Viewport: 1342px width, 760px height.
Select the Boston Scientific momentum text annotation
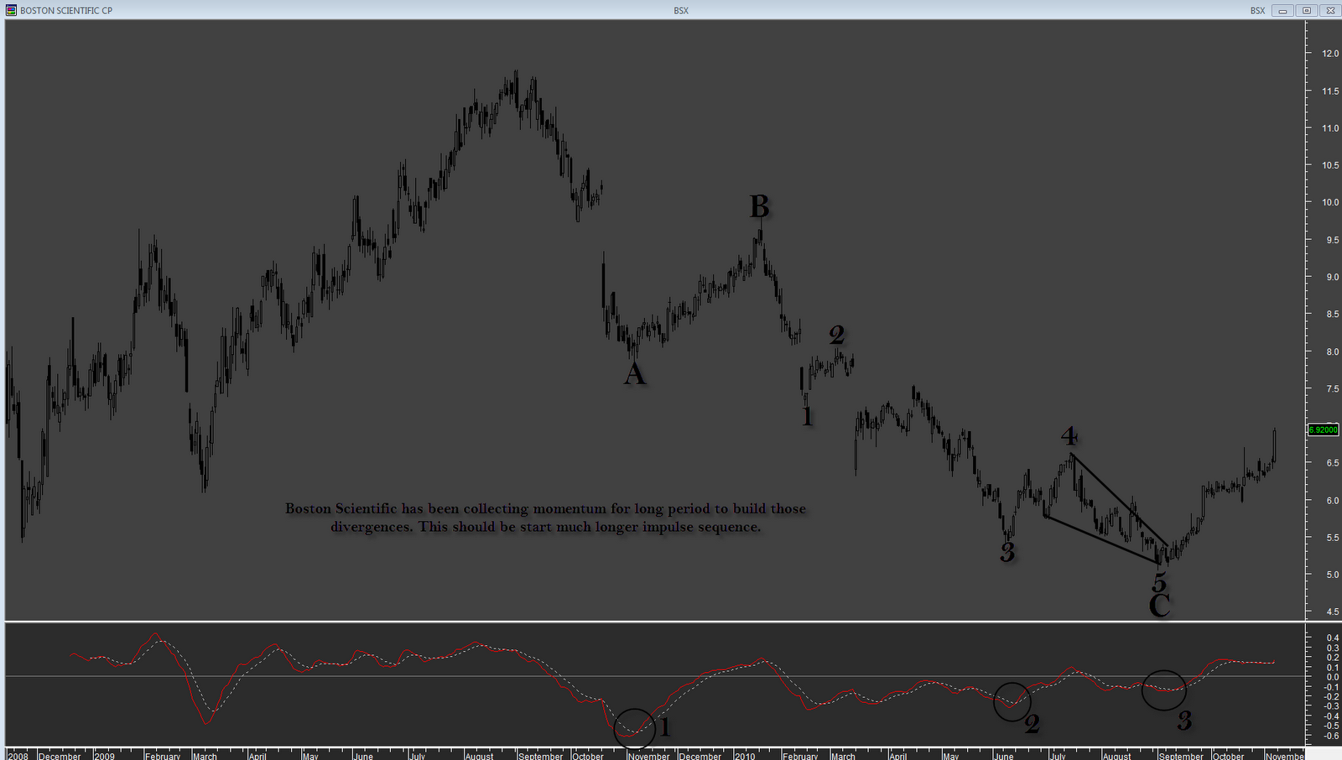click(546, 518)
